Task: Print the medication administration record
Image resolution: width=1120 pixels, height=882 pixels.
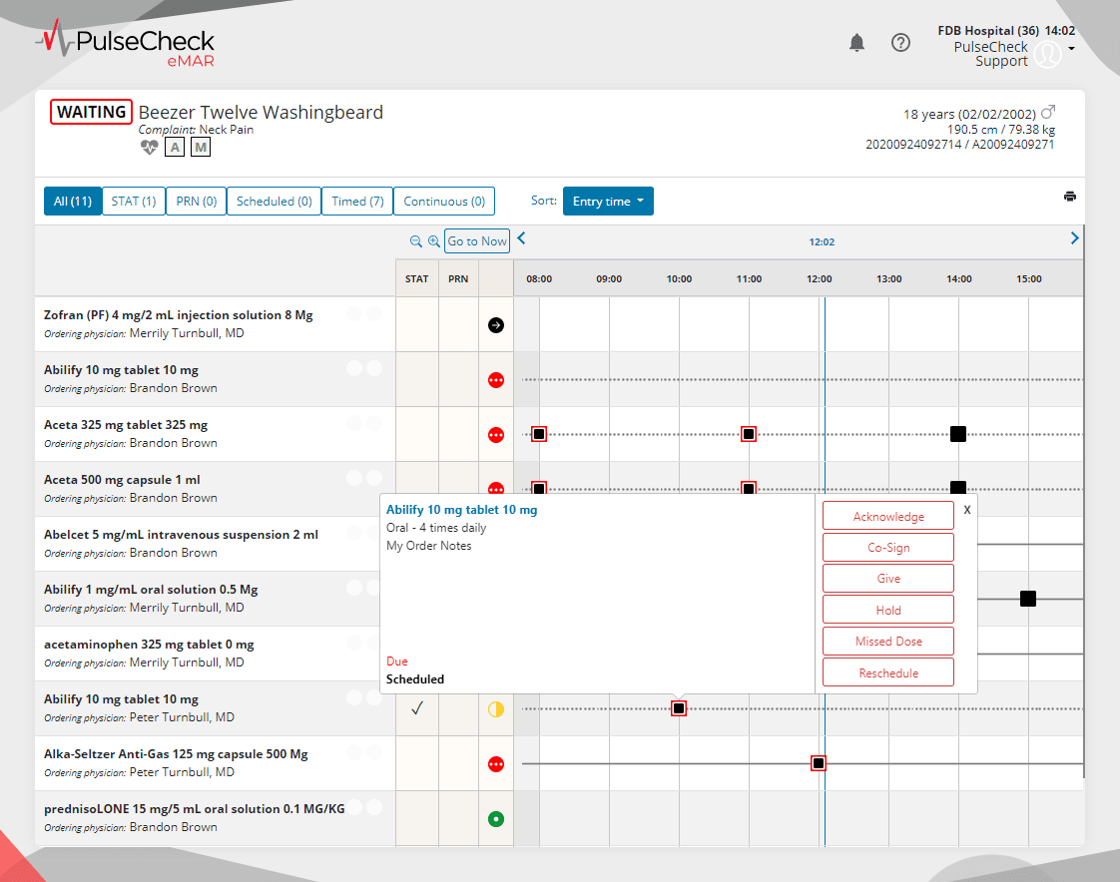Action: coord(1070,197)
